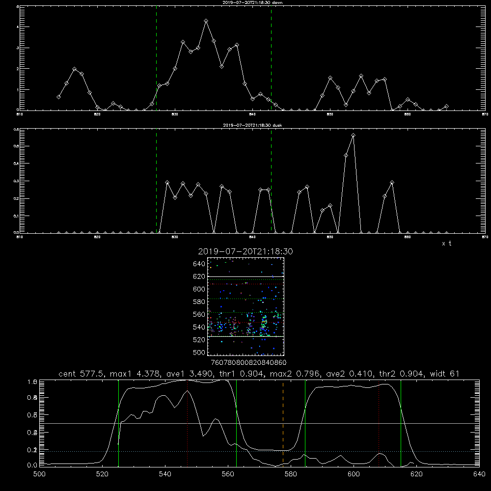Click the "2019-07-20T21:18:30 dusk" plot title
This screenshot has width=491, height=491.
point(252,125)
